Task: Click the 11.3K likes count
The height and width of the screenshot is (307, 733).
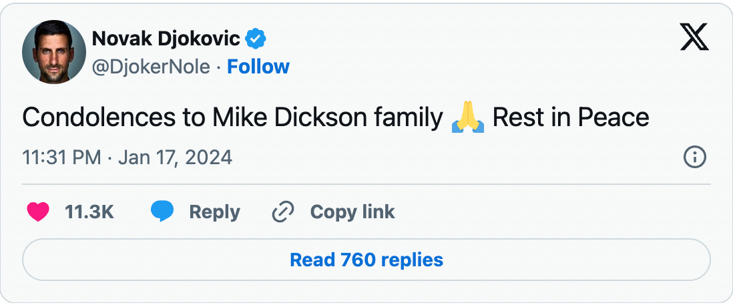Action: click(x=89, y=212)
